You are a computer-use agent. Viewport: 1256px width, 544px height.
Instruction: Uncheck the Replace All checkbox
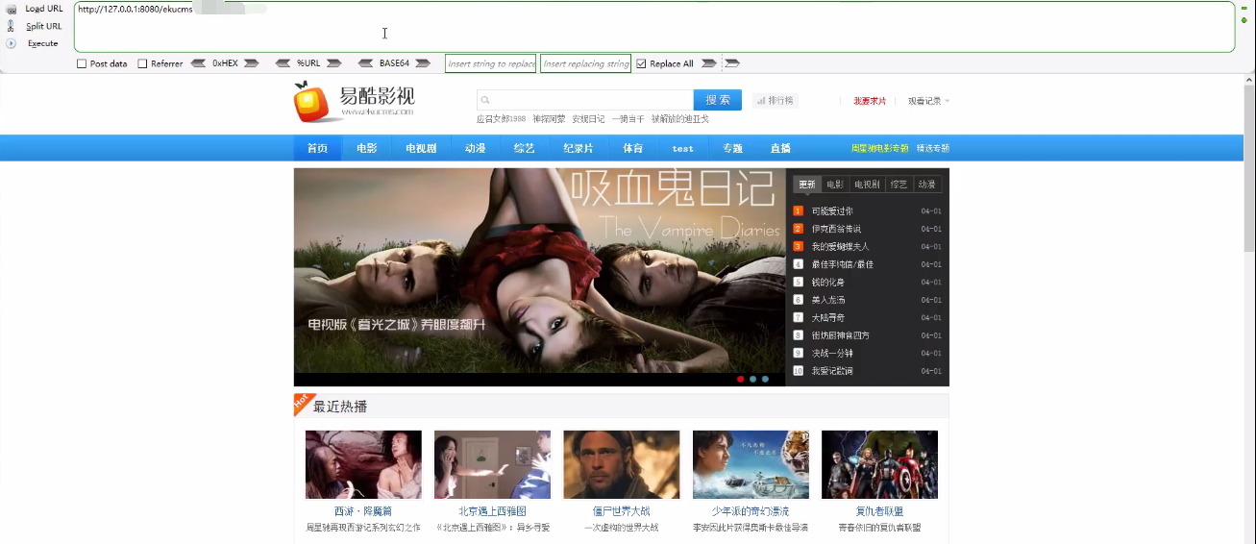point(641,64)
